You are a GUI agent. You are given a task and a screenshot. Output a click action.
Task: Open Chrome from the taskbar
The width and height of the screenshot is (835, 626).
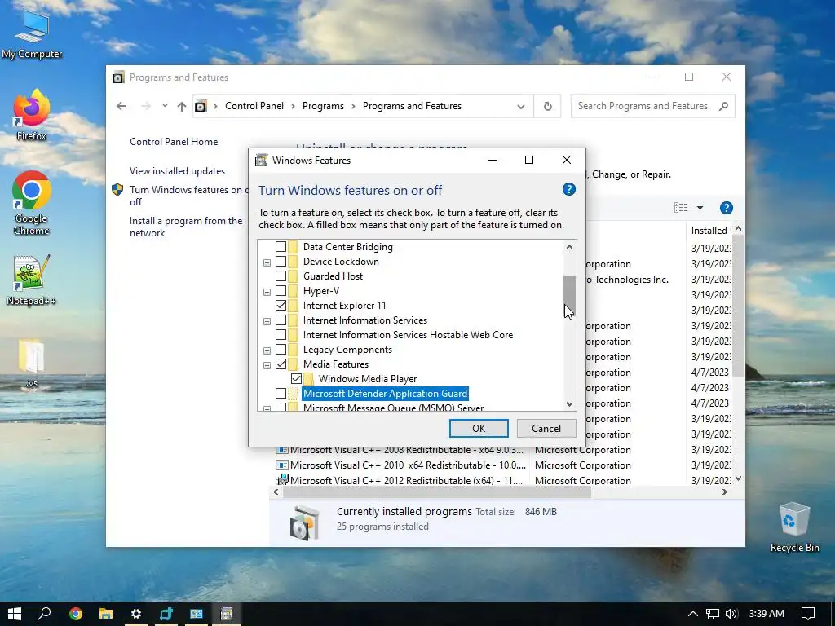(x=76, y=614)
